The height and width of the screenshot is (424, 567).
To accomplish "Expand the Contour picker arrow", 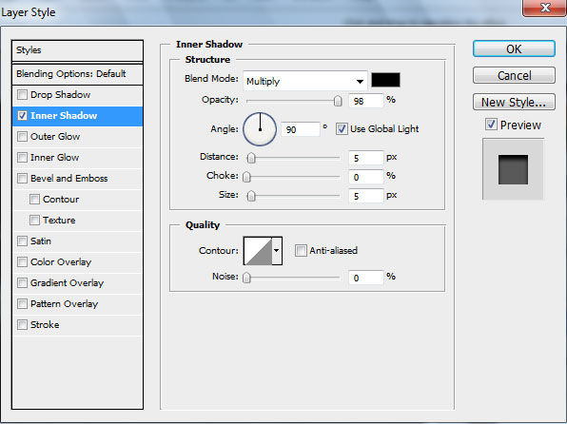I will coord(277,251).
